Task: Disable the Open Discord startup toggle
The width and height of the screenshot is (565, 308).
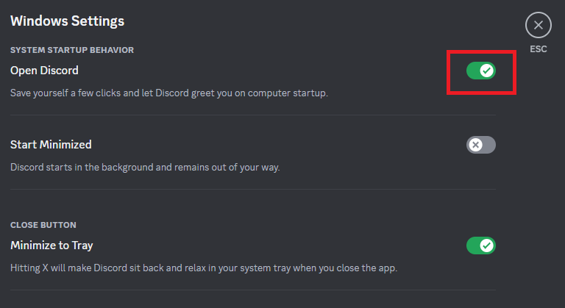Action: coord(481,71)
